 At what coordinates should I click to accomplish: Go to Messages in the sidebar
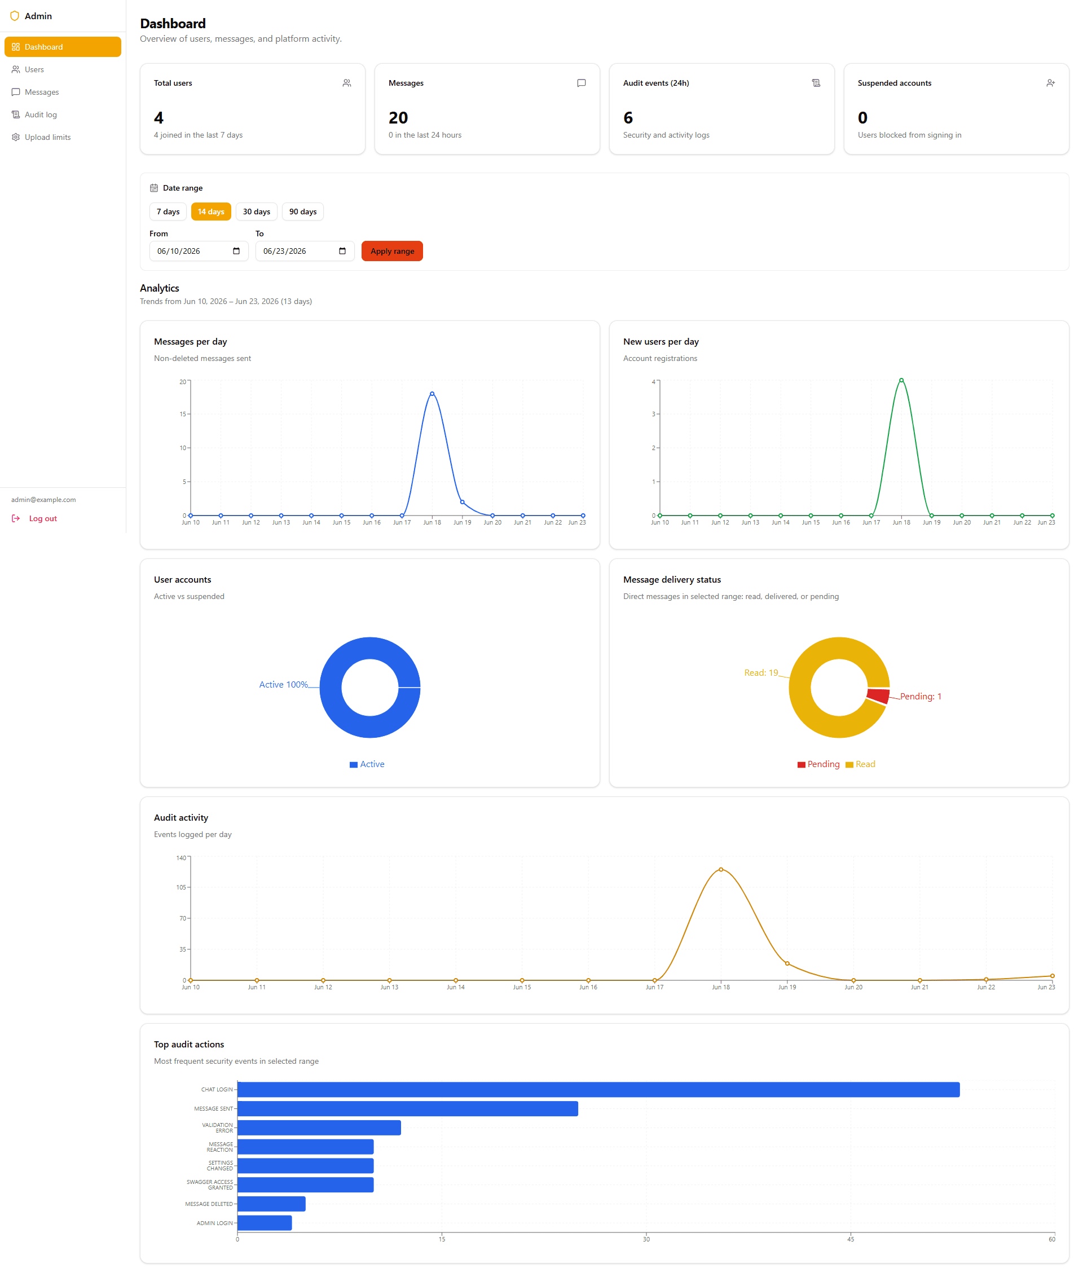click(63, 92)
